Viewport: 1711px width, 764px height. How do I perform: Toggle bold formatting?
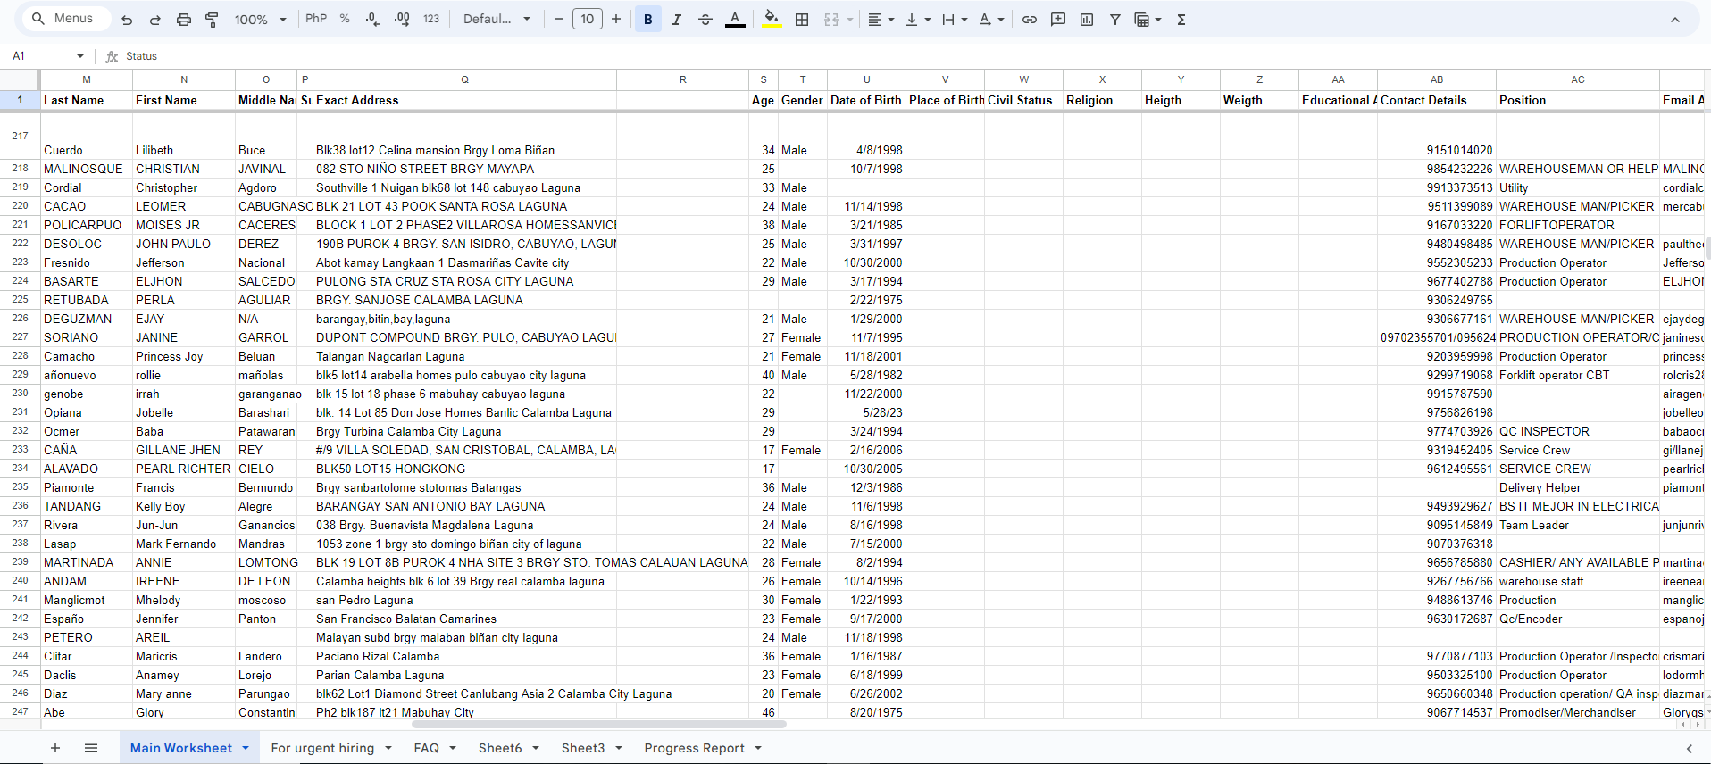pyautogui.click(x=648, y=19)
